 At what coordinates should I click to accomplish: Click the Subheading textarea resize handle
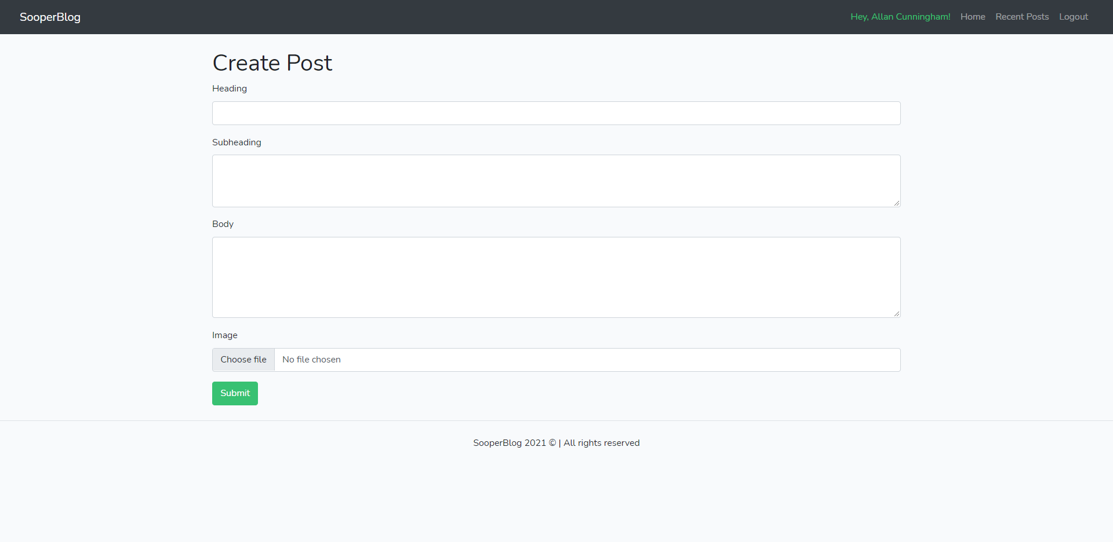click(897, 203)
